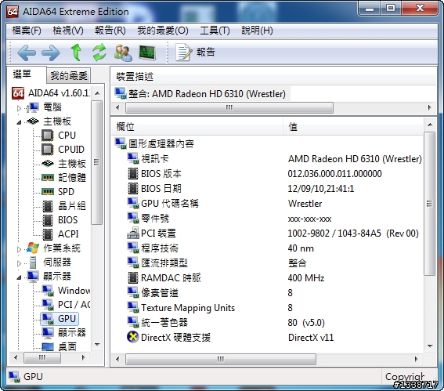
Task: Click the 作業系統 Windows flag icon
Action: [x=33, y=248]
